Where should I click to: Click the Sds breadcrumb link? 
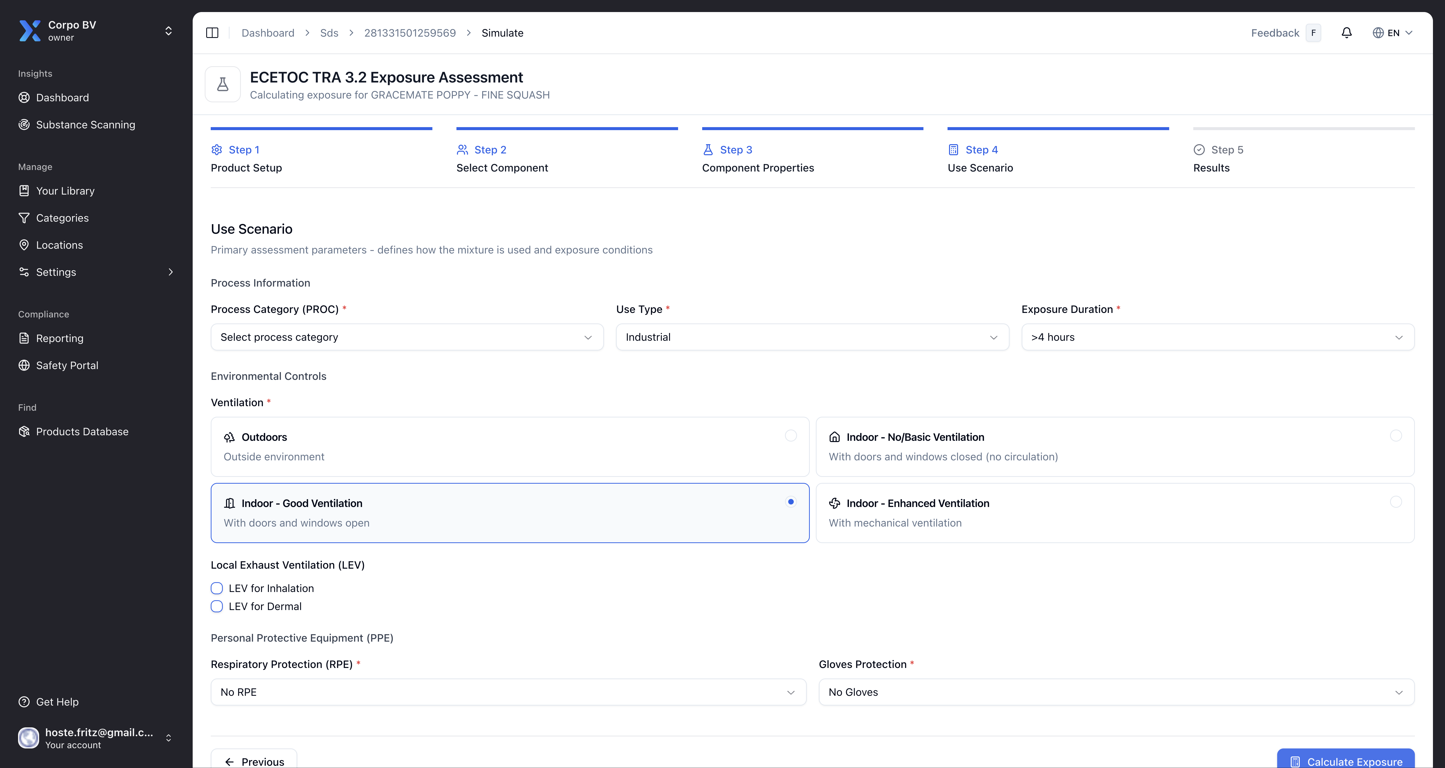329,33
